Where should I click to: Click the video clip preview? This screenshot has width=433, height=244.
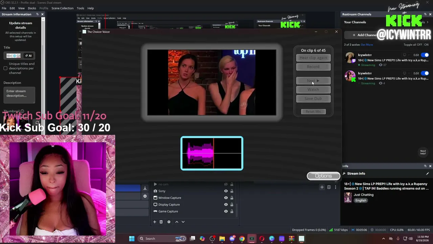(x=212, y=82)
